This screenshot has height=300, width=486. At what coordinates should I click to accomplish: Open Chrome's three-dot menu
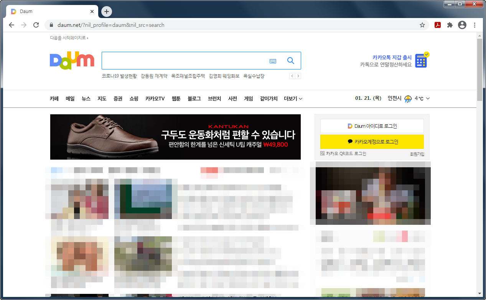pyautogui.click(x=474, y=25)
